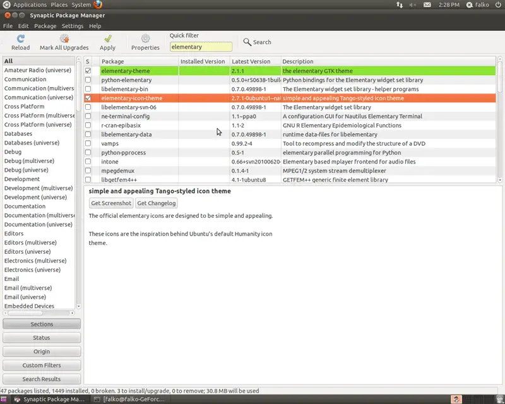
Task: Open Custom Filters view button
Action: tap(42, 365)
